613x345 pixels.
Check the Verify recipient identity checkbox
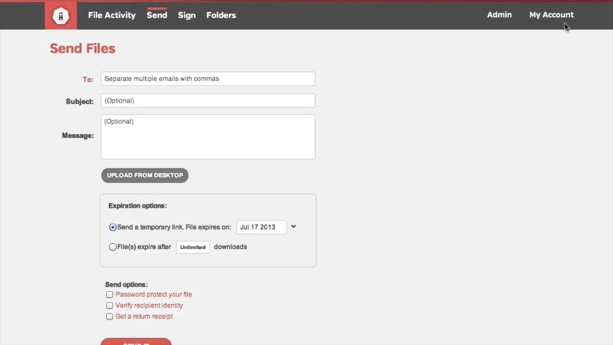pyautogui.click(x=110, y=306)
